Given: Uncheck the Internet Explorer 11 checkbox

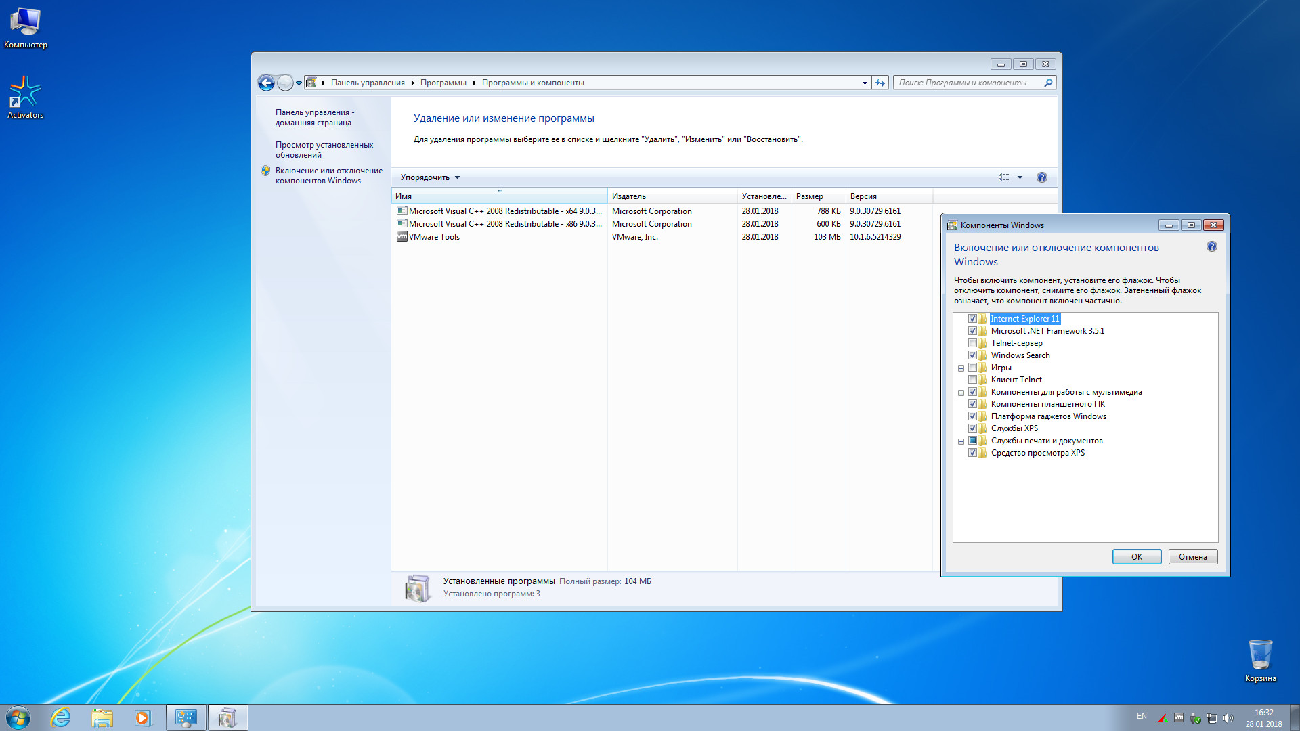Looking at the screenshot, I should 972,319.
